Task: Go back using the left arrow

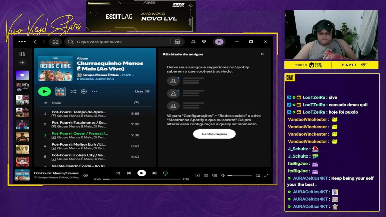Action: click(x=35, y=42)
